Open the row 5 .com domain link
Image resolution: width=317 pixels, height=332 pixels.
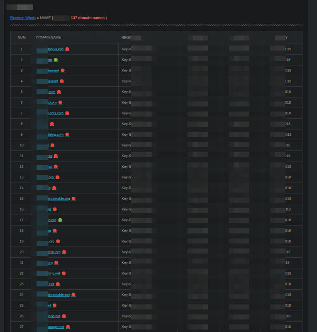click(52, 92)
